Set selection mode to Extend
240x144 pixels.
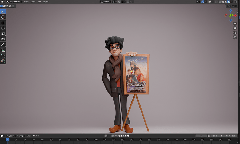point(5,6)
